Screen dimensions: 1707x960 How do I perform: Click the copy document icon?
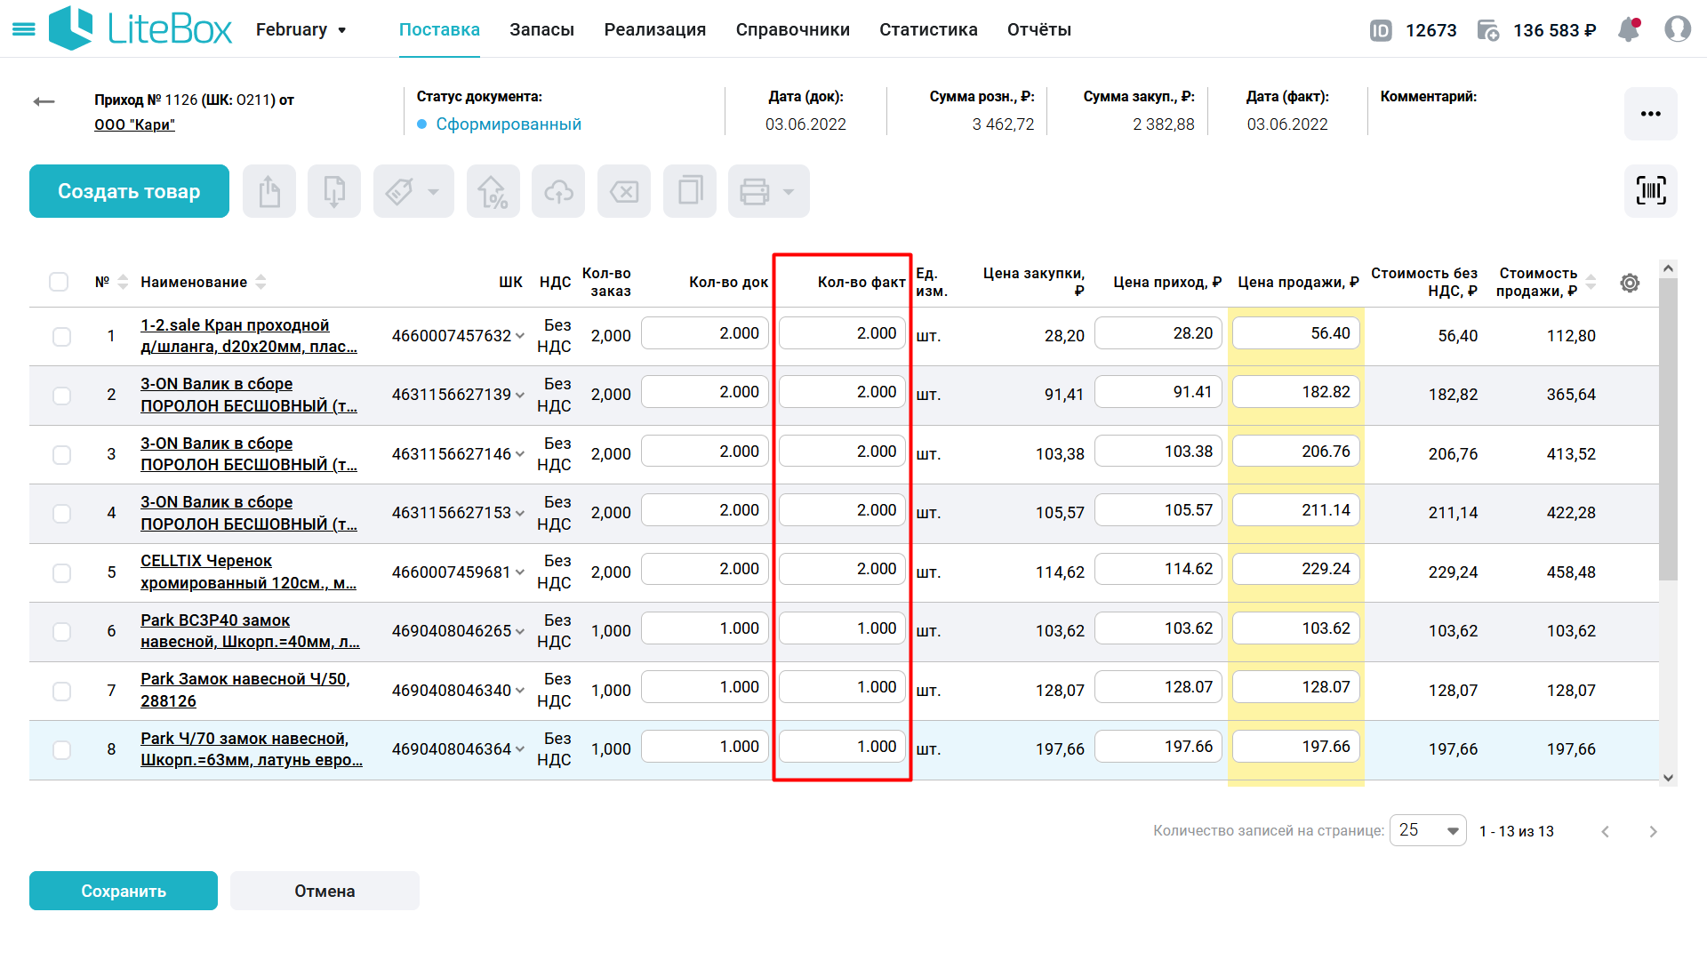click(x=690, y=191)
